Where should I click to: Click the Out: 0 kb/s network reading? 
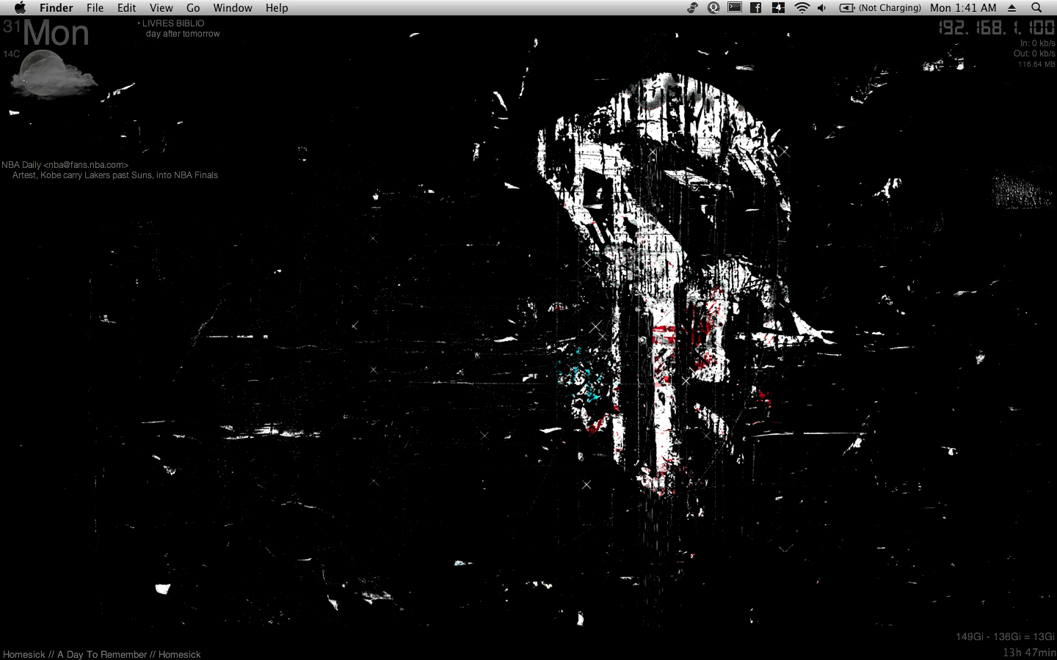tap(1034, 54)
